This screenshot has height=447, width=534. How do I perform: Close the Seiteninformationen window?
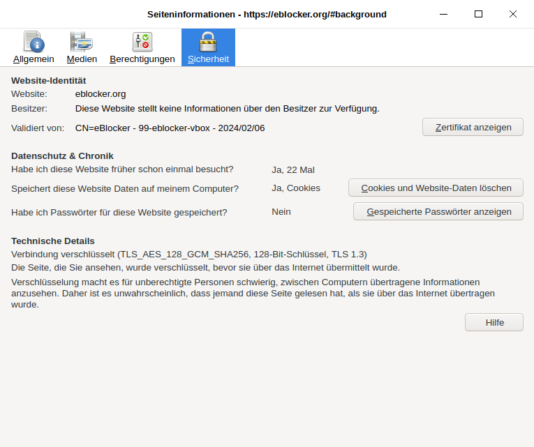point(513,14)
